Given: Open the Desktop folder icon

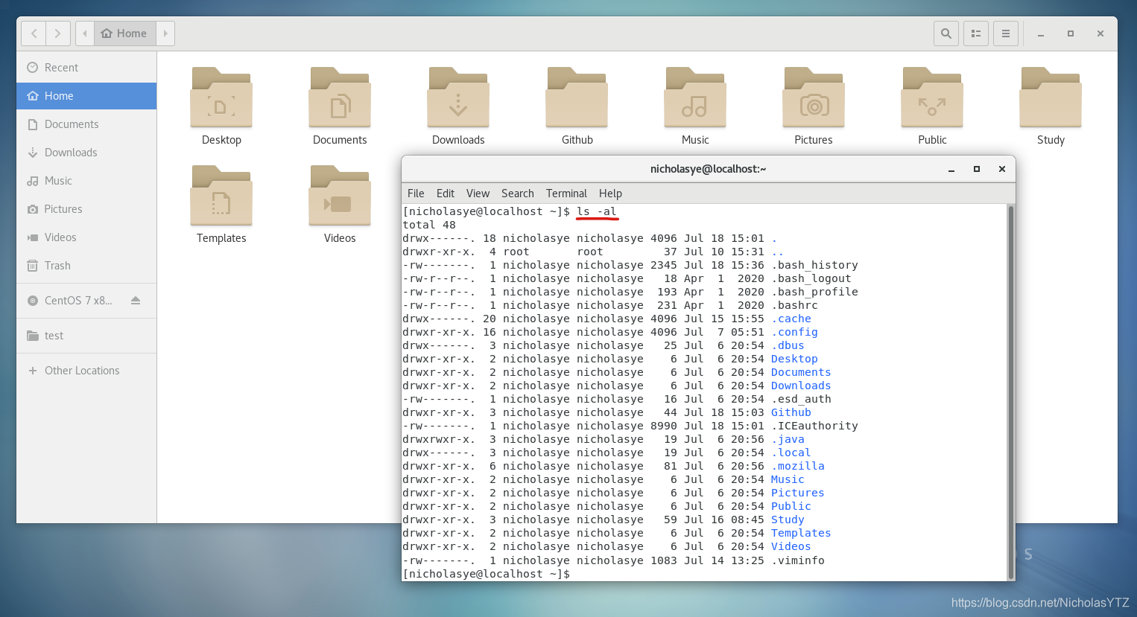Looking at the screenshot, I should [x=221, y=97].
